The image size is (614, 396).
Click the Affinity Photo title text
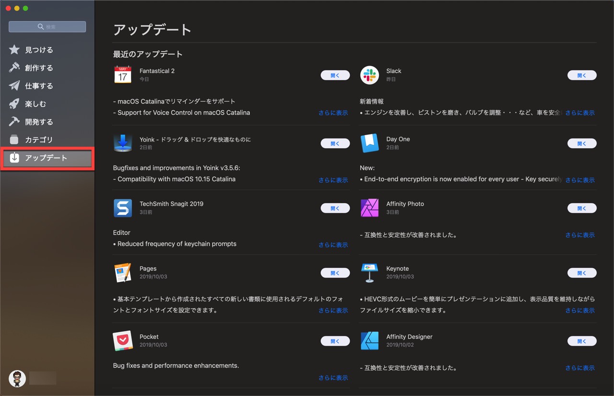405,204
